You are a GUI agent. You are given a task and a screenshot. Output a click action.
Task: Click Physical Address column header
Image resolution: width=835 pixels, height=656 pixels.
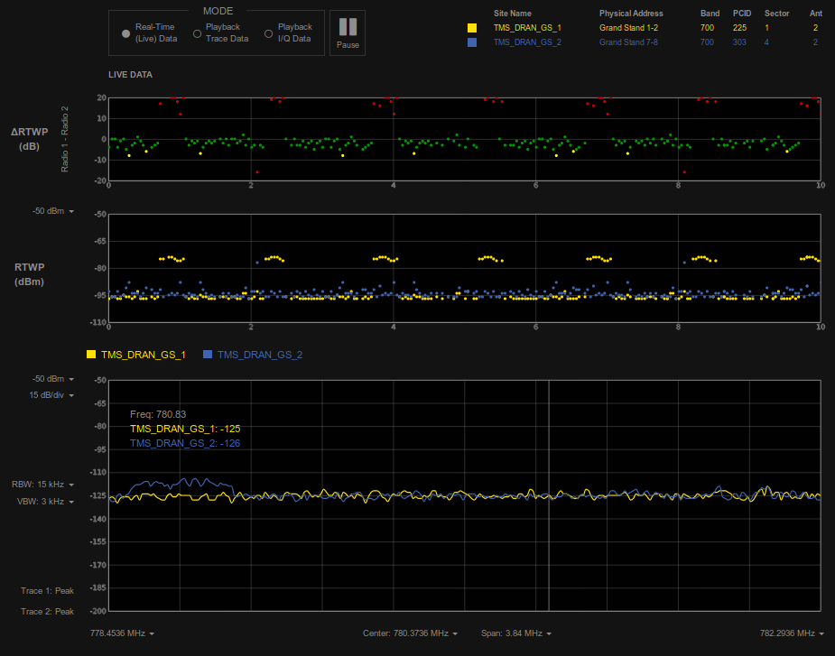(x=631, y=14)
